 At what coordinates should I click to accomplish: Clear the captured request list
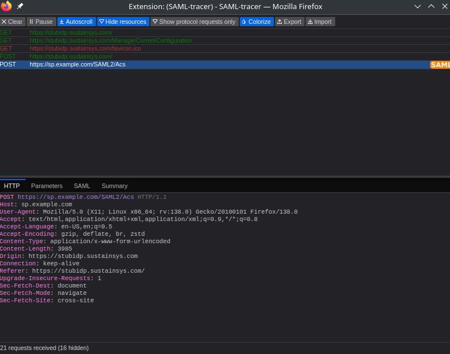click(12, 22)
